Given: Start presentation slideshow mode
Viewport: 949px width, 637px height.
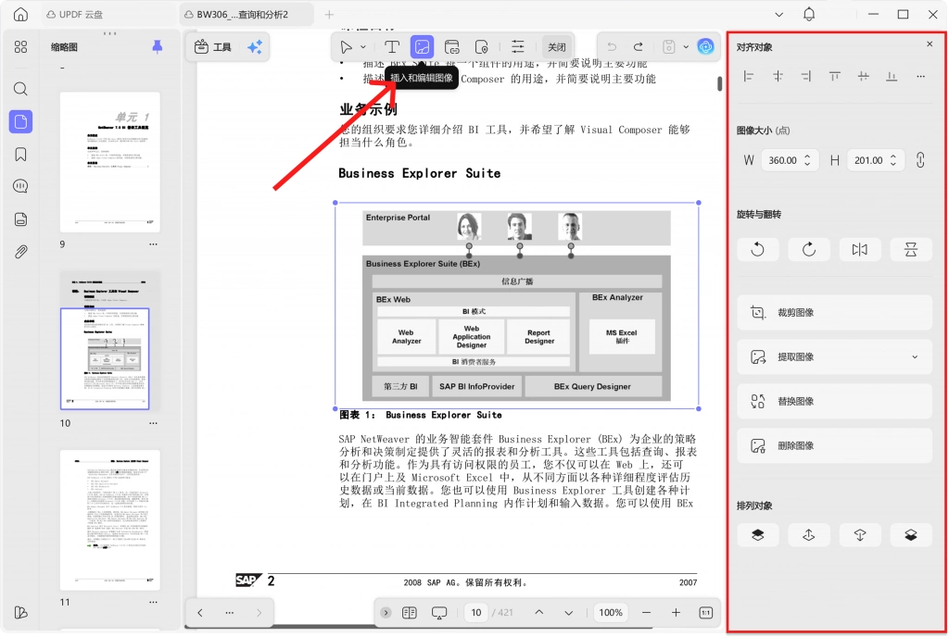Looking at the screenshot, I should [439, 613].
